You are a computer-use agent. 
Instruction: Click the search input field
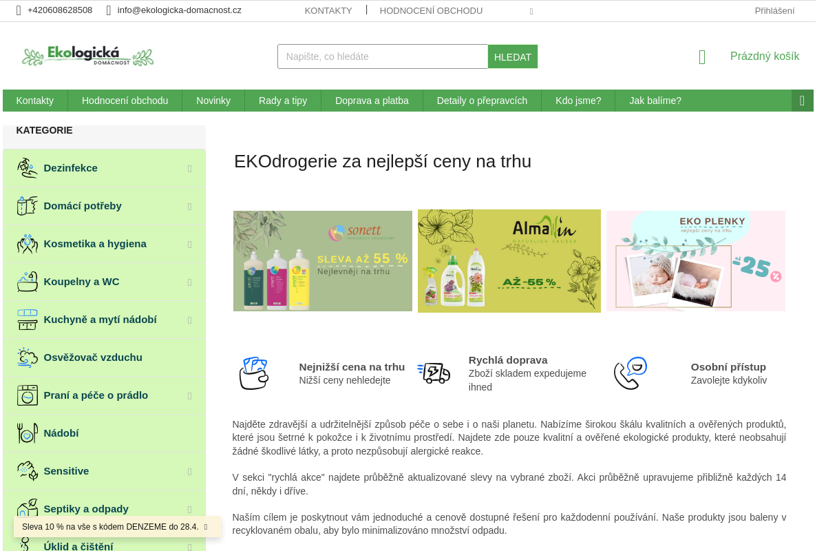(383, 56)
